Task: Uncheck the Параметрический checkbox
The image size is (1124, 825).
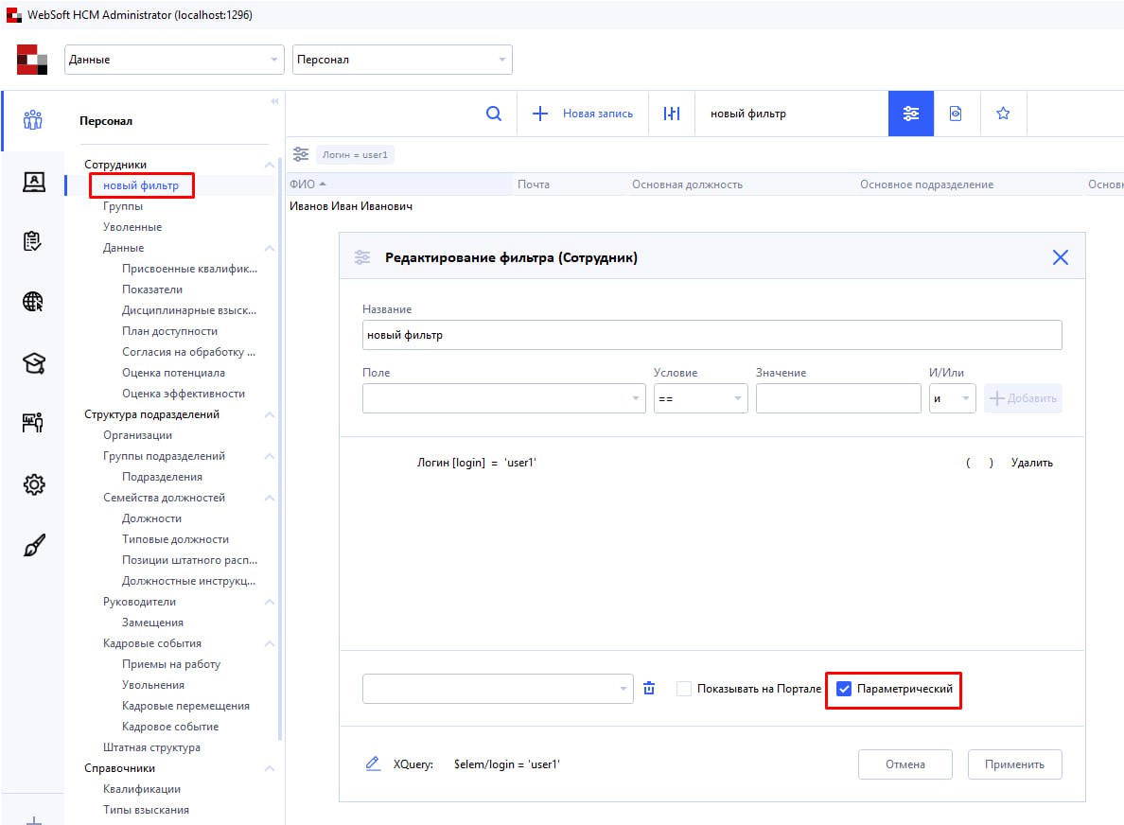Action: [845, 689]
